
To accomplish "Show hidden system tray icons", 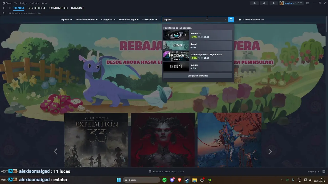I will [x=282, y=180].
